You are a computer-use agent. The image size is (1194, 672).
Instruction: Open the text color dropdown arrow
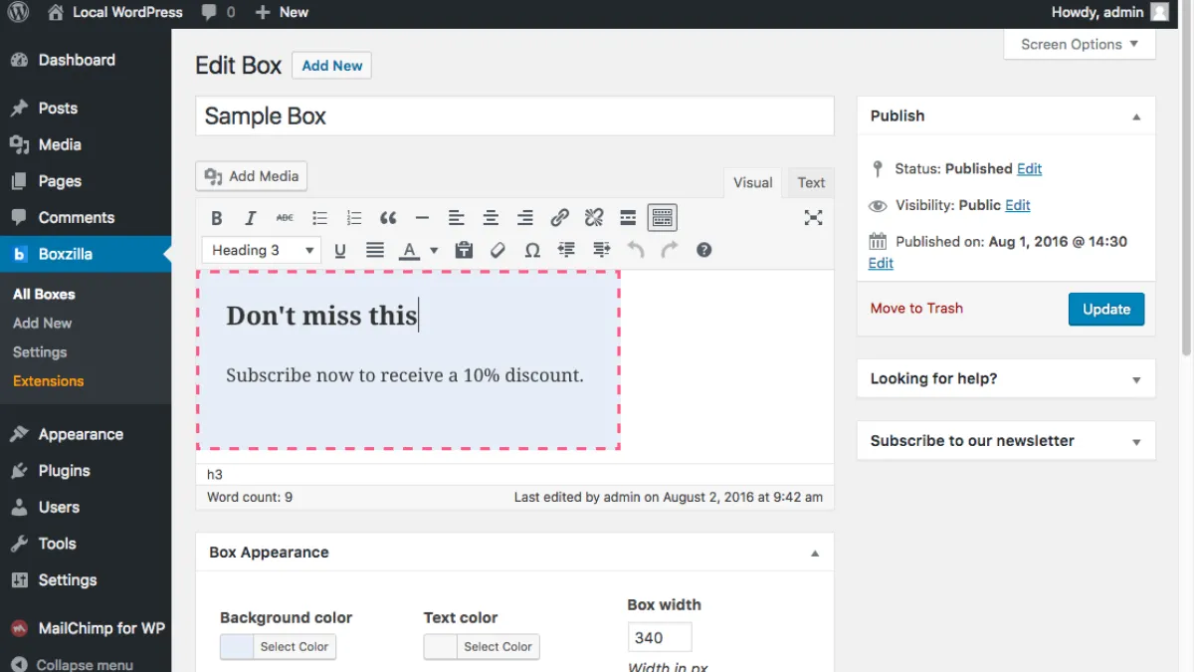434,251
